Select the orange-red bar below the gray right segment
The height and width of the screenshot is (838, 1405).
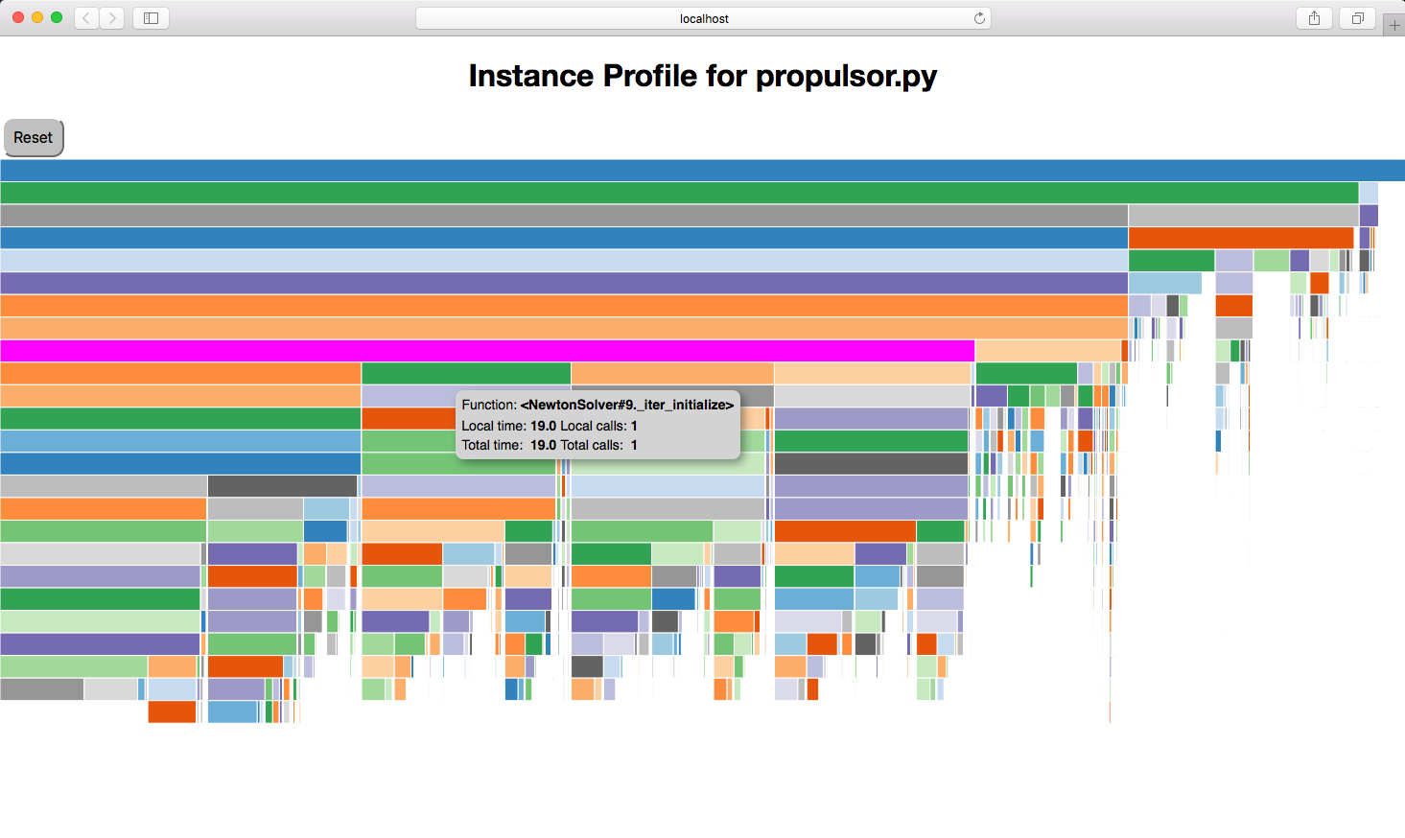click(x=1241, y=238)
